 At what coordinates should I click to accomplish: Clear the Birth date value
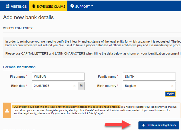click(74, 86)
